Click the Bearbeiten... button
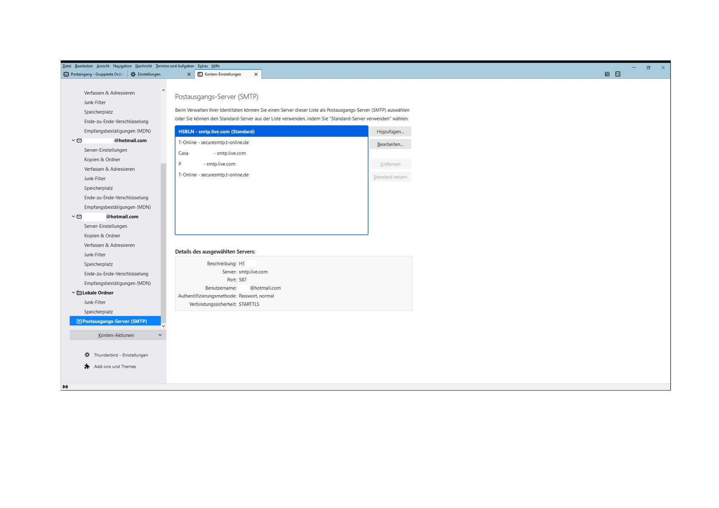719x508 pixels. [x=390, y=144]
